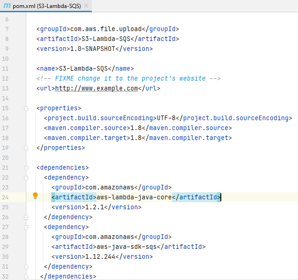The image size is (298, 280).
Task: Click the 1.2.1 version value
Action: coord(95,207)
